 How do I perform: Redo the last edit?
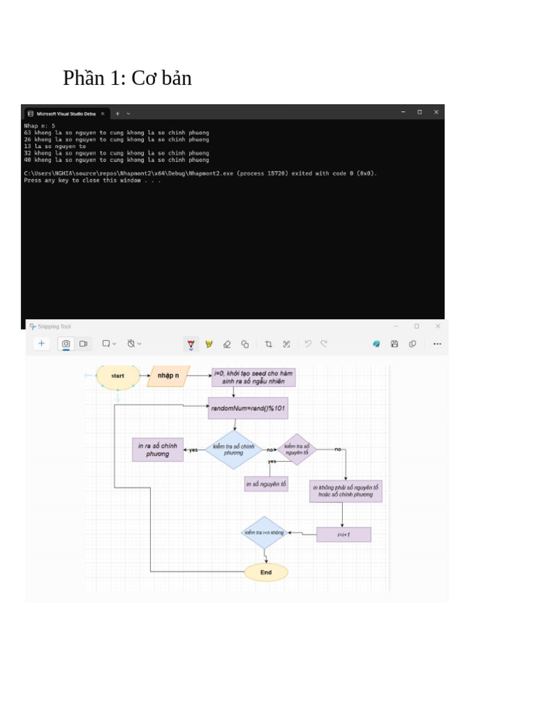324,343
